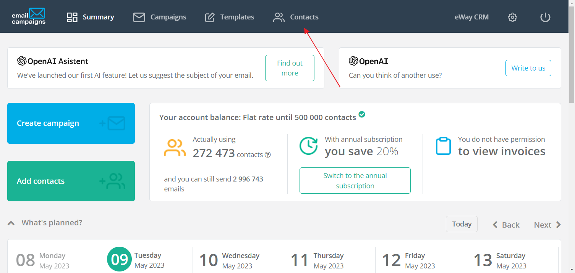Viewport: 575px width, 273px height.
Task: Click the account balance flat rate heading
Action: click(x=258, y=117)
